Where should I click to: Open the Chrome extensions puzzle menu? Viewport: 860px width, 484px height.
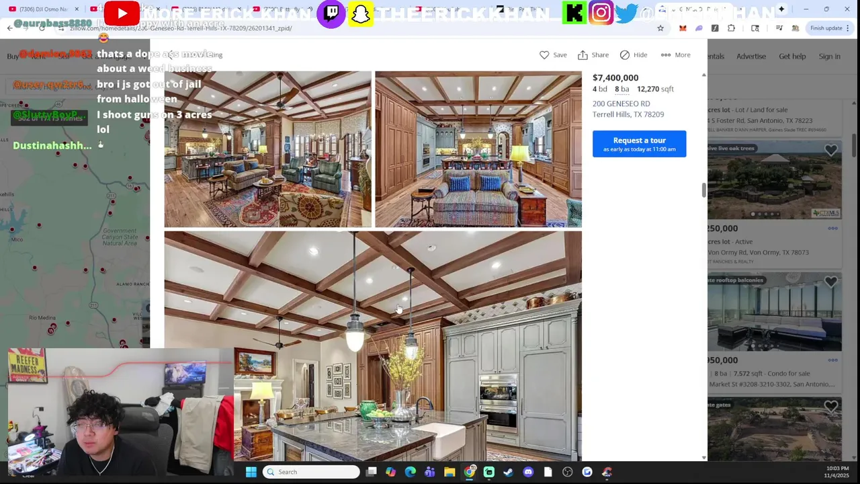731,28
